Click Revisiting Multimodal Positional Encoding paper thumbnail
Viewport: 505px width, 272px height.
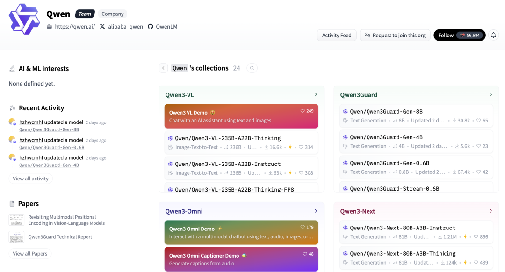coord(16,220)
